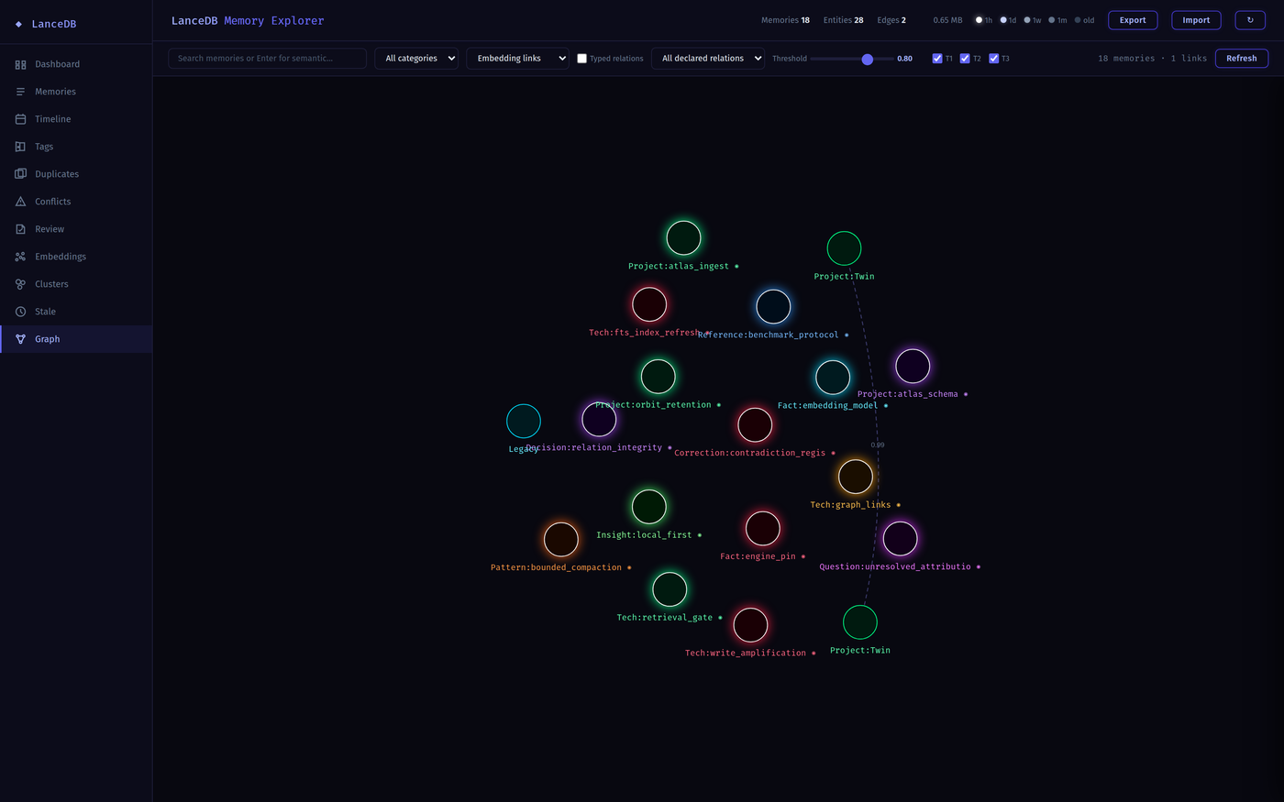Select the Legacy graph node
The height and width of the screenshot is (802, 1284).
point(524,421)
